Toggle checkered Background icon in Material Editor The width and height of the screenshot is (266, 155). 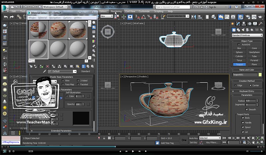[94, 32]
